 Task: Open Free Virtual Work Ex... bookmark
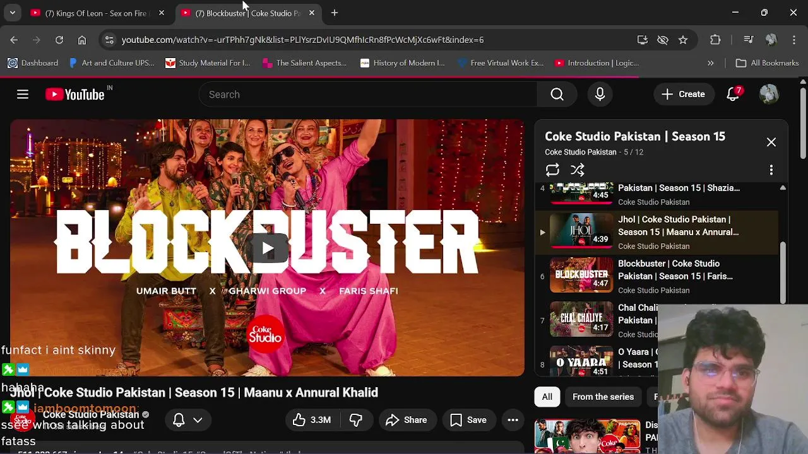pos(501,63)
